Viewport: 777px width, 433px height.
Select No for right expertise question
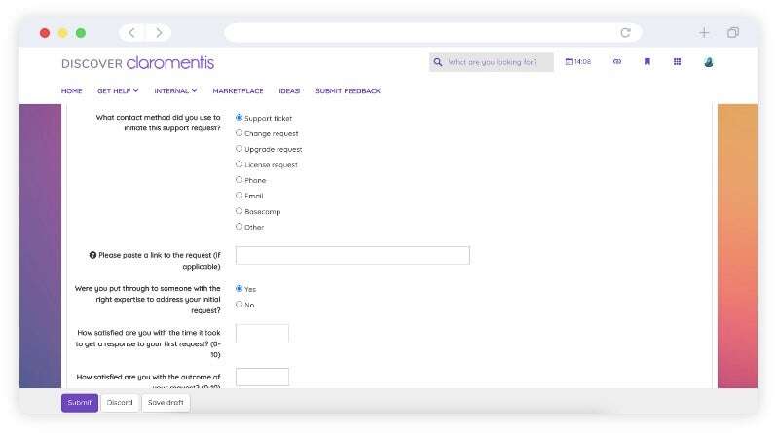pyautogui.click(x=240, y=305)
